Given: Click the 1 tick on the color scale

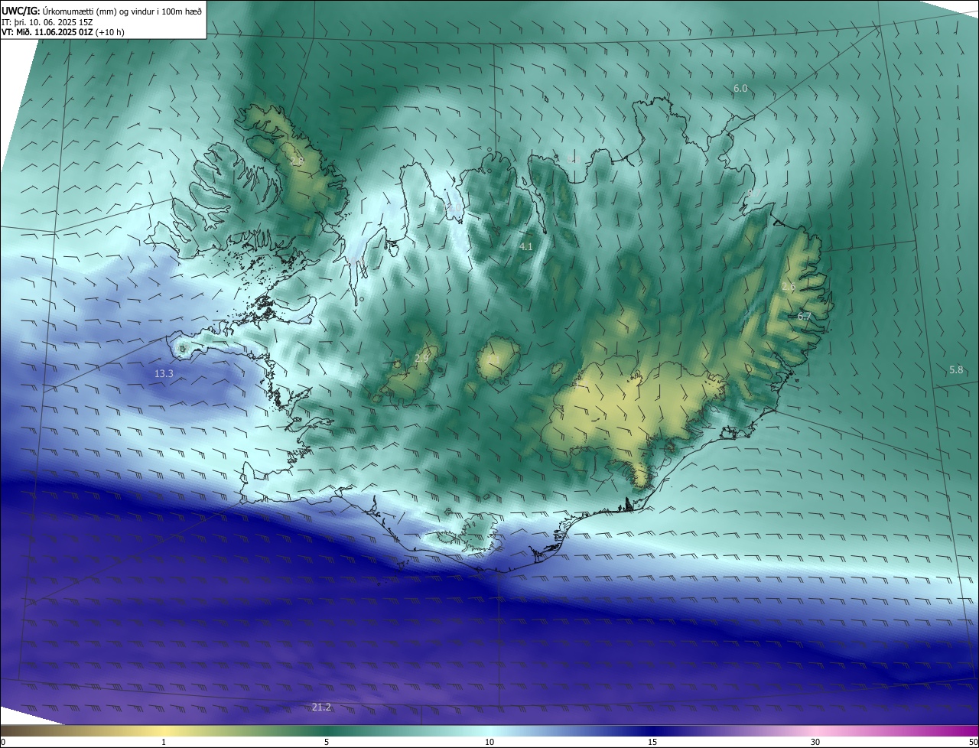Looking at the screenshot, I should click(x=164, y=742).
